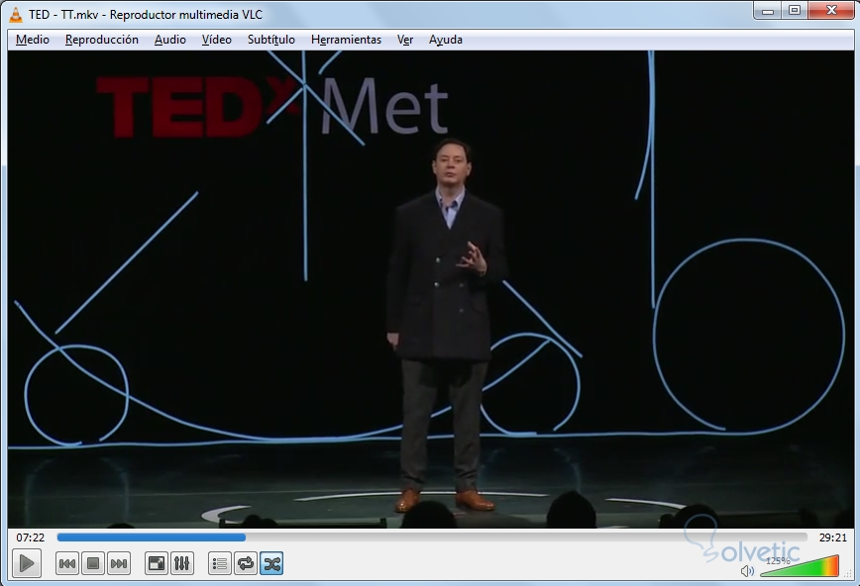Skip to next media track
This screenshot has width=860, height=586.
click(x=119, y=563)
